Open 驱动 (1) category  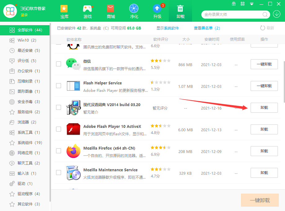pos(25,183)
